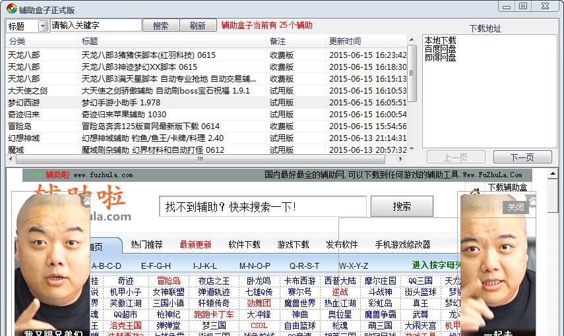564x336 pixels.
Task: Open the 热门推荐 tab on webpage
Action: coord(146,244)
